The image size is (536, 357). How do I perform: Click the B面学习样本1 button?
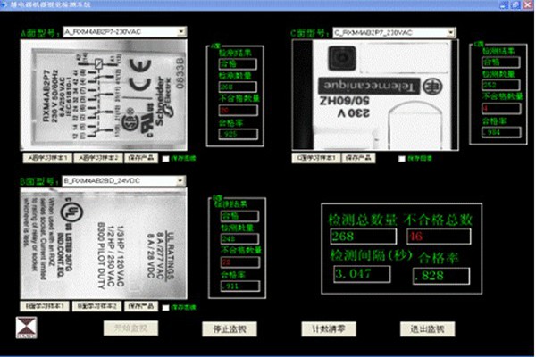[45, 306]
